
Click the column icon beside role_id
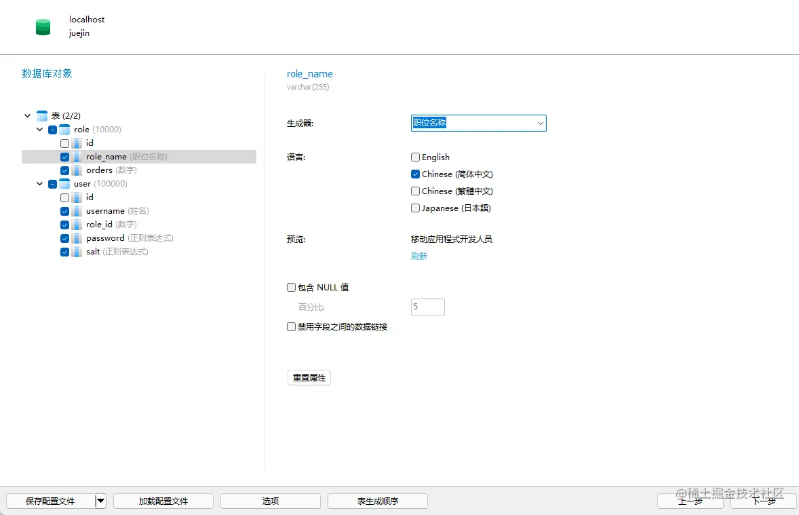pyautogui.click(x=77, y=225)
